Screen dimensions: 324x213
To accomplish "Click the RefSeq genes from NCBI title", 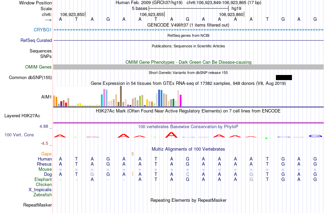I will [x=188, y=36].
